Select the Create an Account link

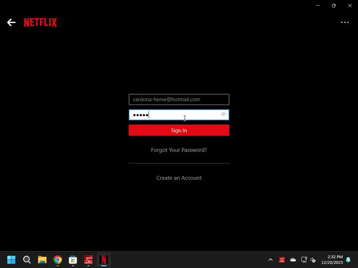tap(179, 178)
